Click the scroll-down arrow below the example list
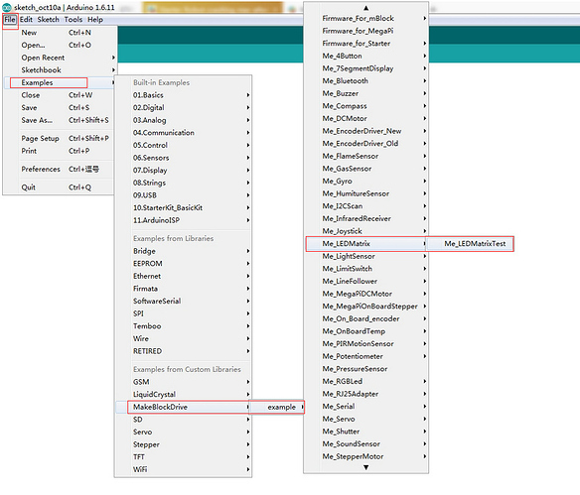 coord(365,467)
